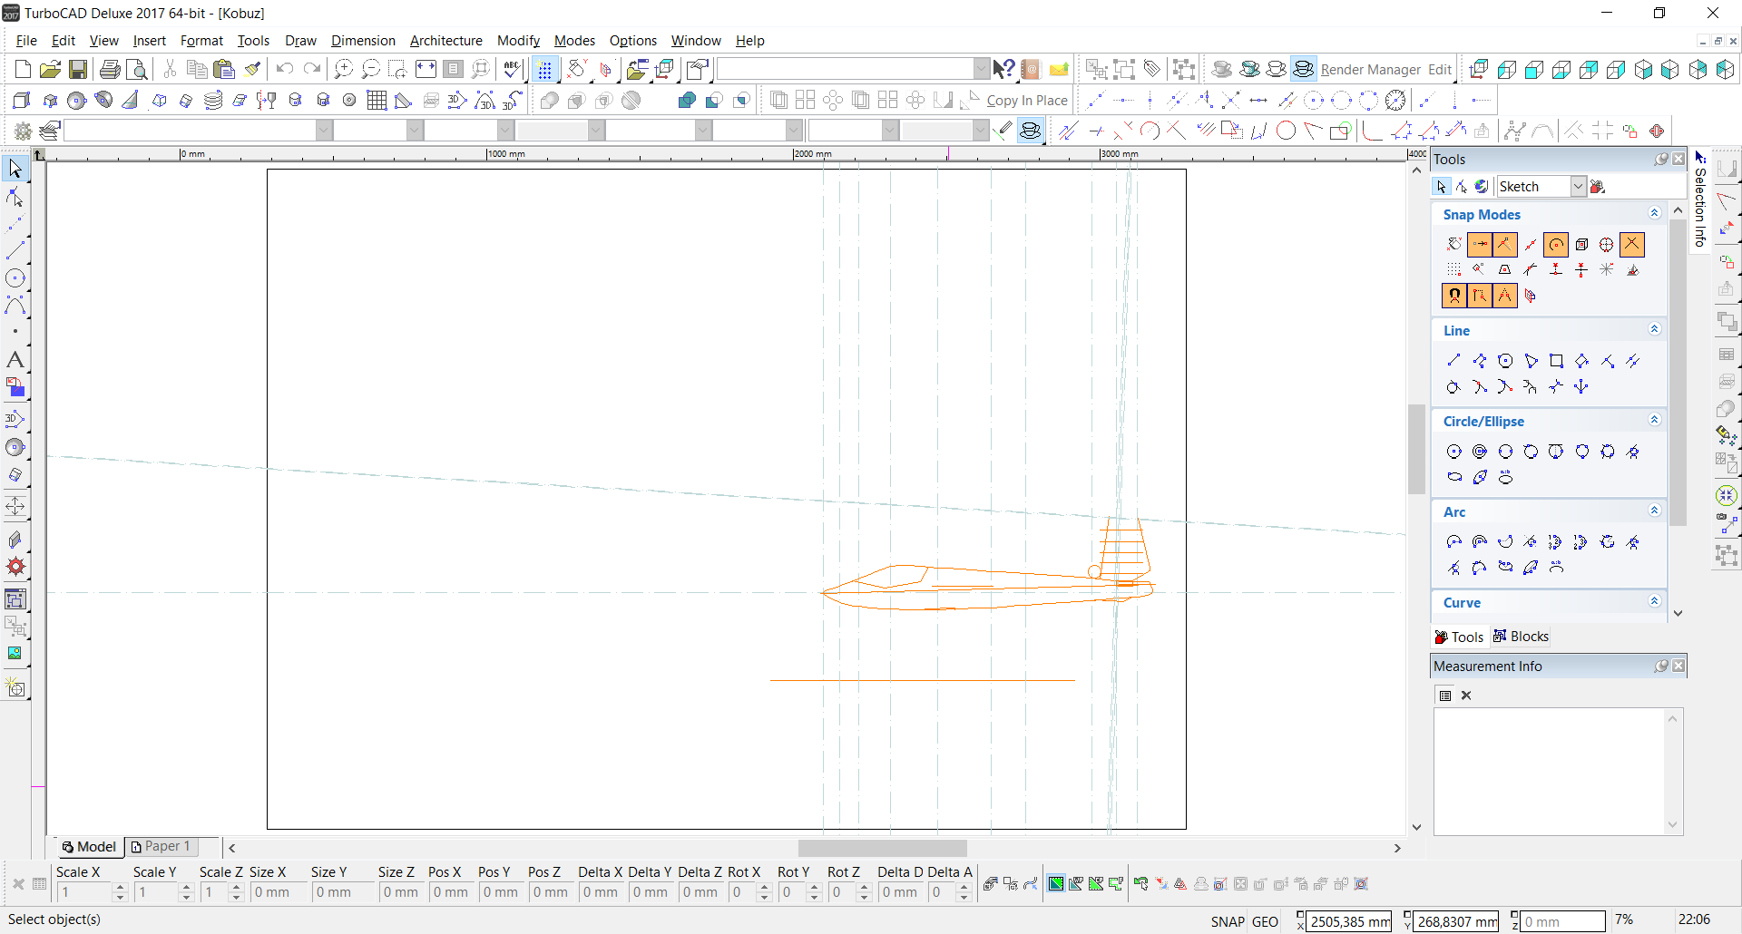Toggle the Intersection snap mode
The width and height of the screenshot is (1742, 934).
[x=1631, y=244]
